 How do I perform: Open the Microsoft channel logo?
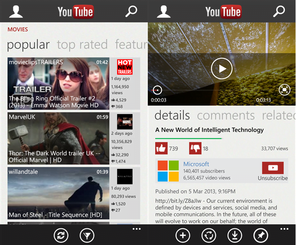[x=168, y=171]
